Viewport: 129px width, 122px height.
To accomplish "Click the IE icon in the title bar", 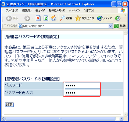I will pos(3,4).
